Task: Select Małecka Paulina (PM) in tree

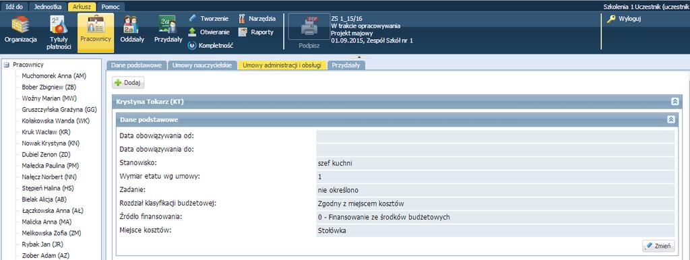Action: (51, 166)
